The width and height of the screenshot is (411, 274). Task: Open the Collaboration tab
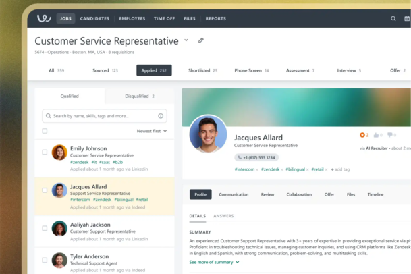[x=300, y=194]
